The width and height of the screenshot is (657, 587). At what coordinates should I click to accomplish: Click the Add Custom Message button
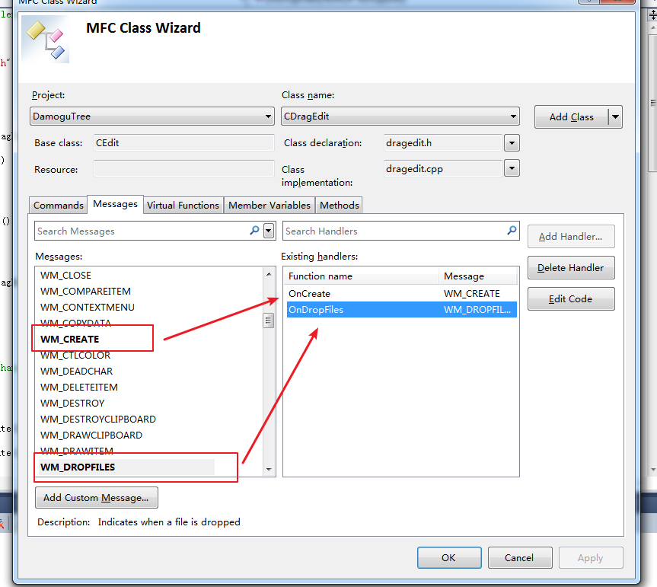(96, 497)
